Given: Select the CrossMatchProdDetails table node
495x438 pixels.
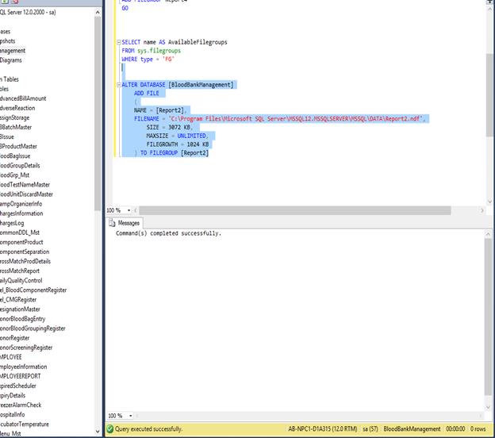Looking at the screenshot, I should tap(25, 261).
